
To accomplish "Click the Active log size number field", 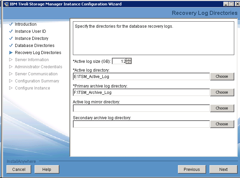I will click(x=119, y=61).
